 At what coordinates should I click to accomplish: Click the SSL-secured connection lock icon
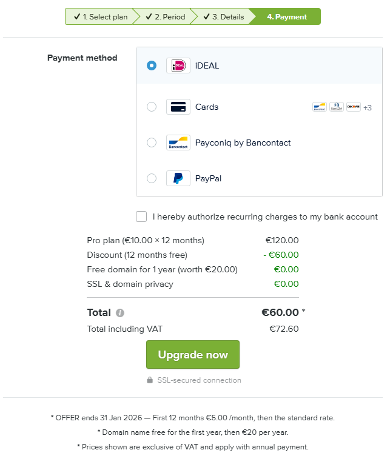point(150,380)
